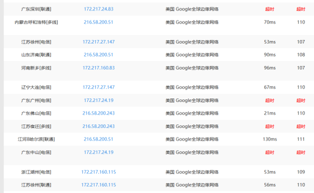This screenshot has width=314, height=193.
Task: Click 美国 Google全球边缘网络 in 广东中山 row
Action: coord(192,152)
